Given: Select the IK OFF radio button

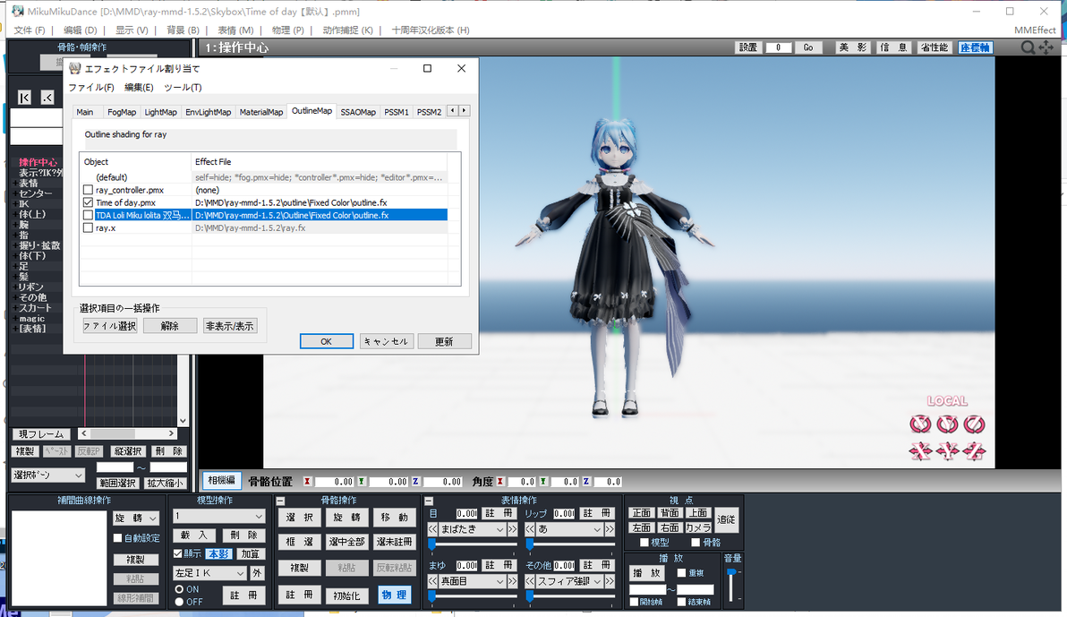Looking at the screenshot, I should pyautogui.click(x=180, y=602).
